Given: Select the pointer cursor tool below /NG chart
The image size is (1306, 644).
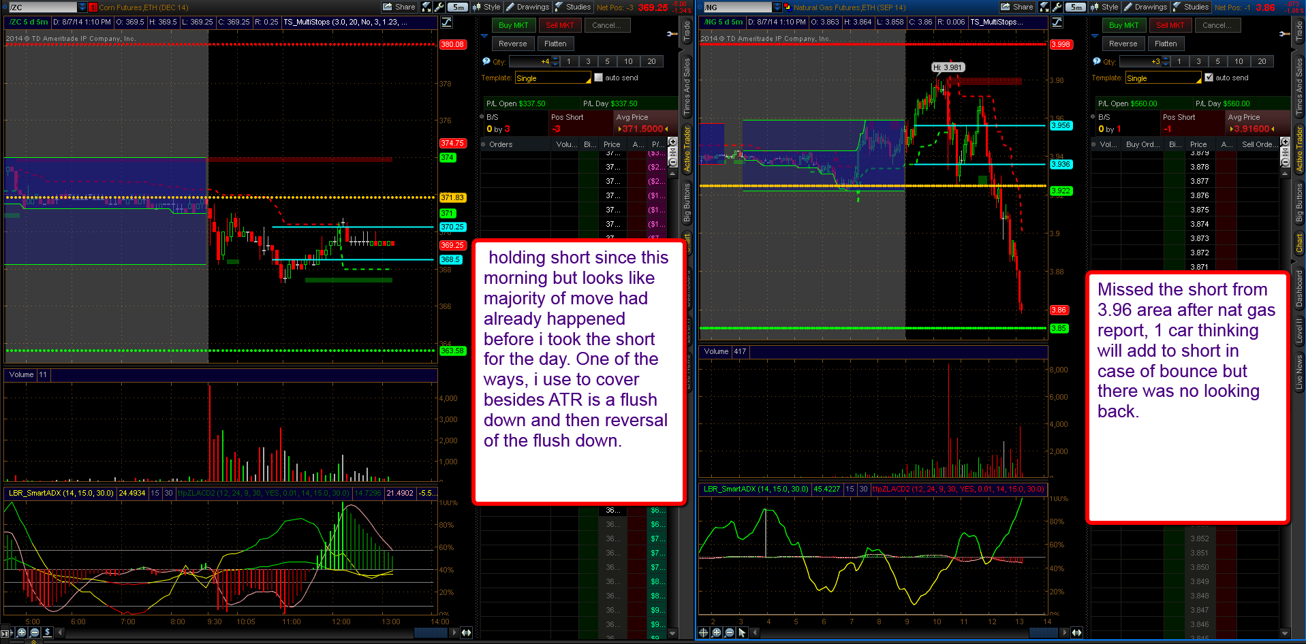Looking at the screenshot, I should point(743,632).
